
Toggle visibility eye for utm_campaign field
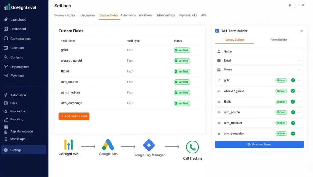point(219,134)
